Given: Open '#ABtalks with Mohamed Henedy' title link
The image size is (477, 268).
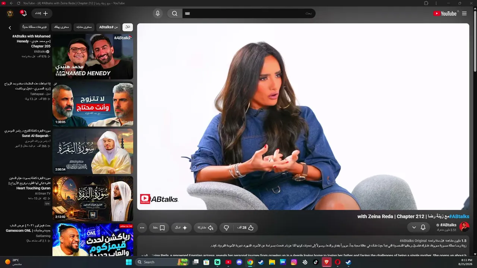Looking at the screenshot, I should [31, 41].
